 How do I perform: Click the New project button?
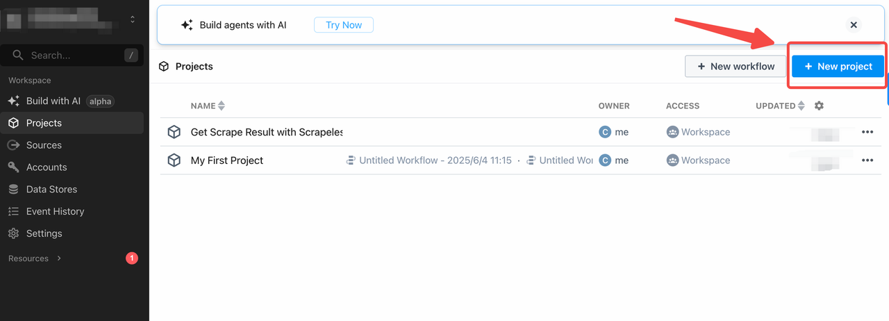(x=838, y=66)
